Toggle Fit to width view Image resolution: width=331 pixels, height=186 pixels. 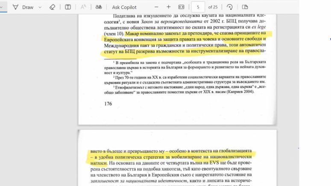pyautogui.click(x=182, y=7)
